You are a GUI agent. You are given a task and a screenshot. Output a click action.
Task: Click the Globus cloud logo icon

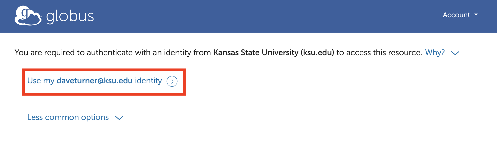click(28, 16)
